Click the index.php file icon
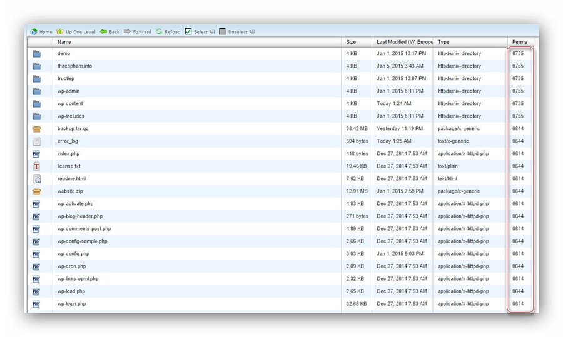This screenshot has width=563, height=337. point(36,154)
